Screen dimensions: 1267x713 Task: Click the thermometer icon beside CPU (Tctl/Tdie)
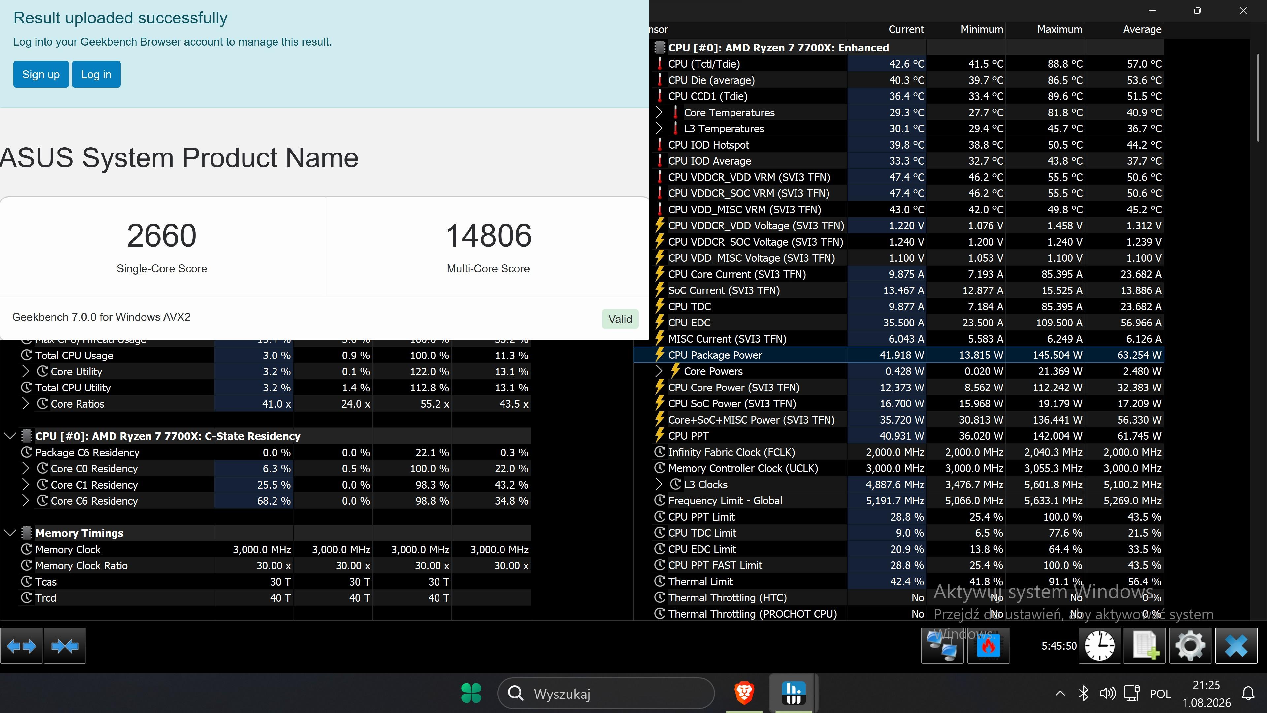click(x=660, y=63)
